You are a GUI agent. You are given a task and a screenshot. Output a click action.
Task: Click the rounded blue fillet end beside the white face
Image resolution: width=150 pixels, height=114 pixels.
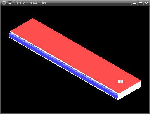coord(118,96)
